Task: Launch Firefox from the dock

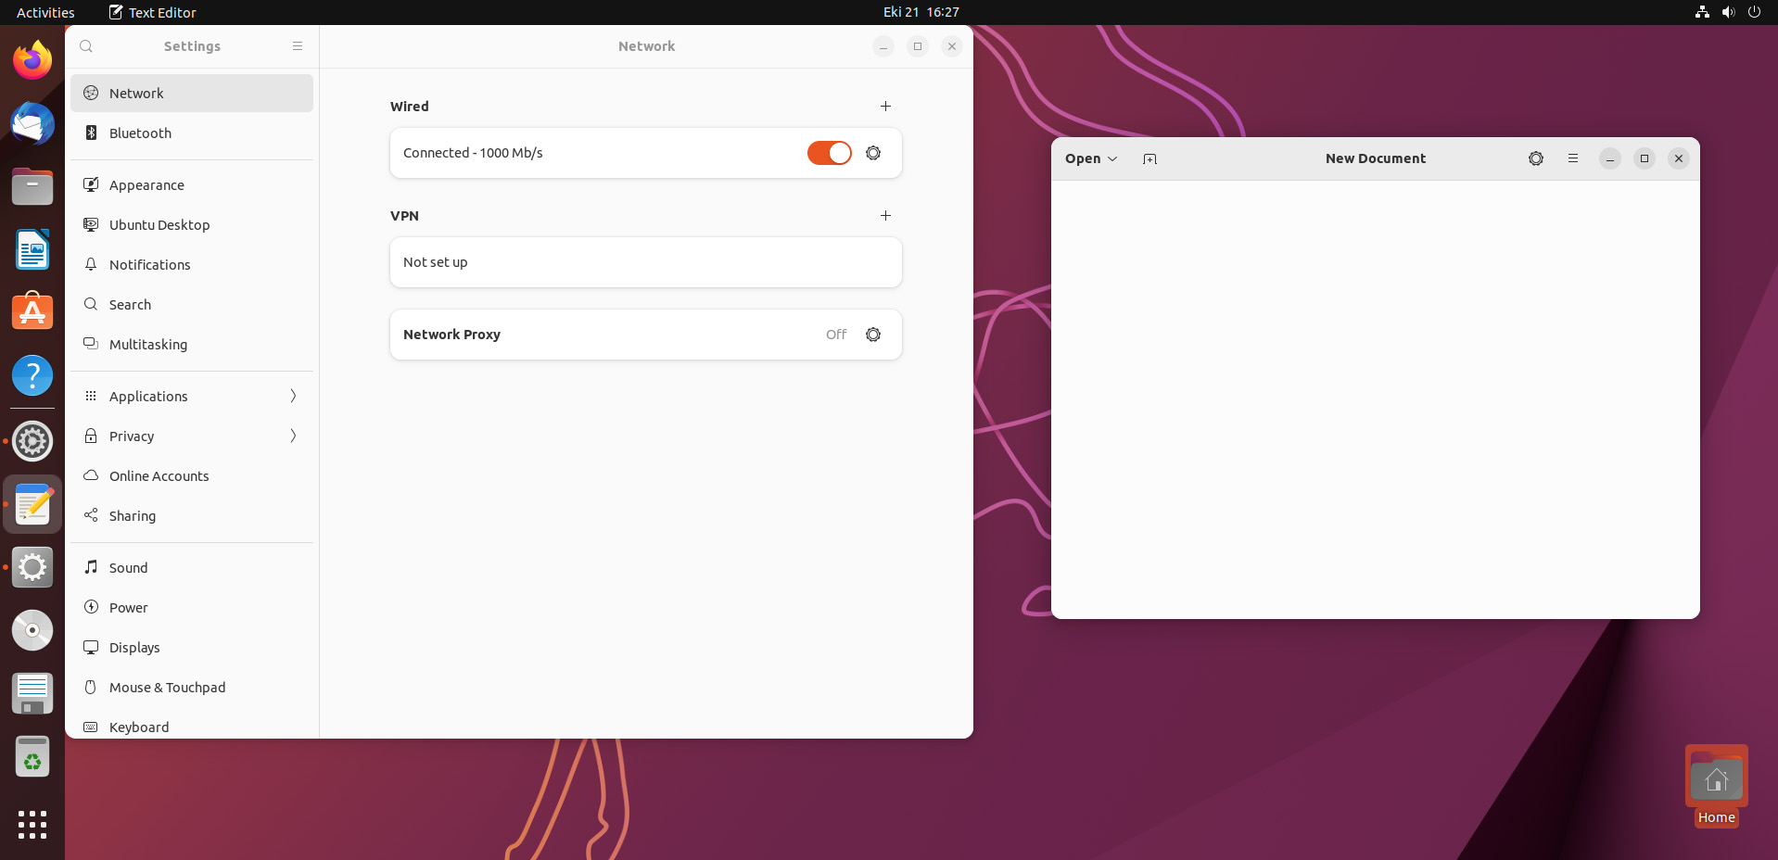Action: click(32, 58)
